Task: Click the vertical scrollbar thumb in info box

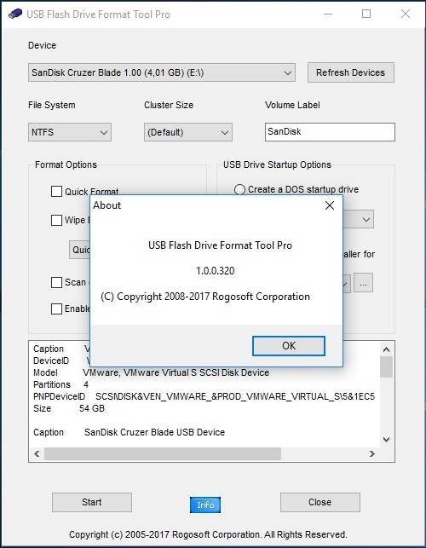Action: [x=386, y=366]
